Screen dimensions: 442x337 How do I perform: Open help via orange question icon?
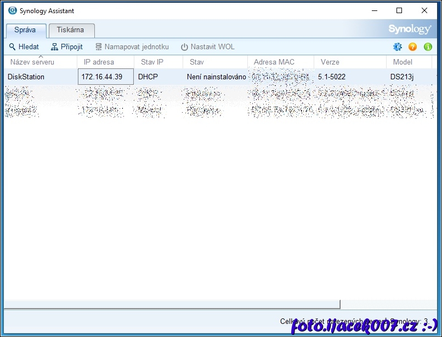[413, 47]
